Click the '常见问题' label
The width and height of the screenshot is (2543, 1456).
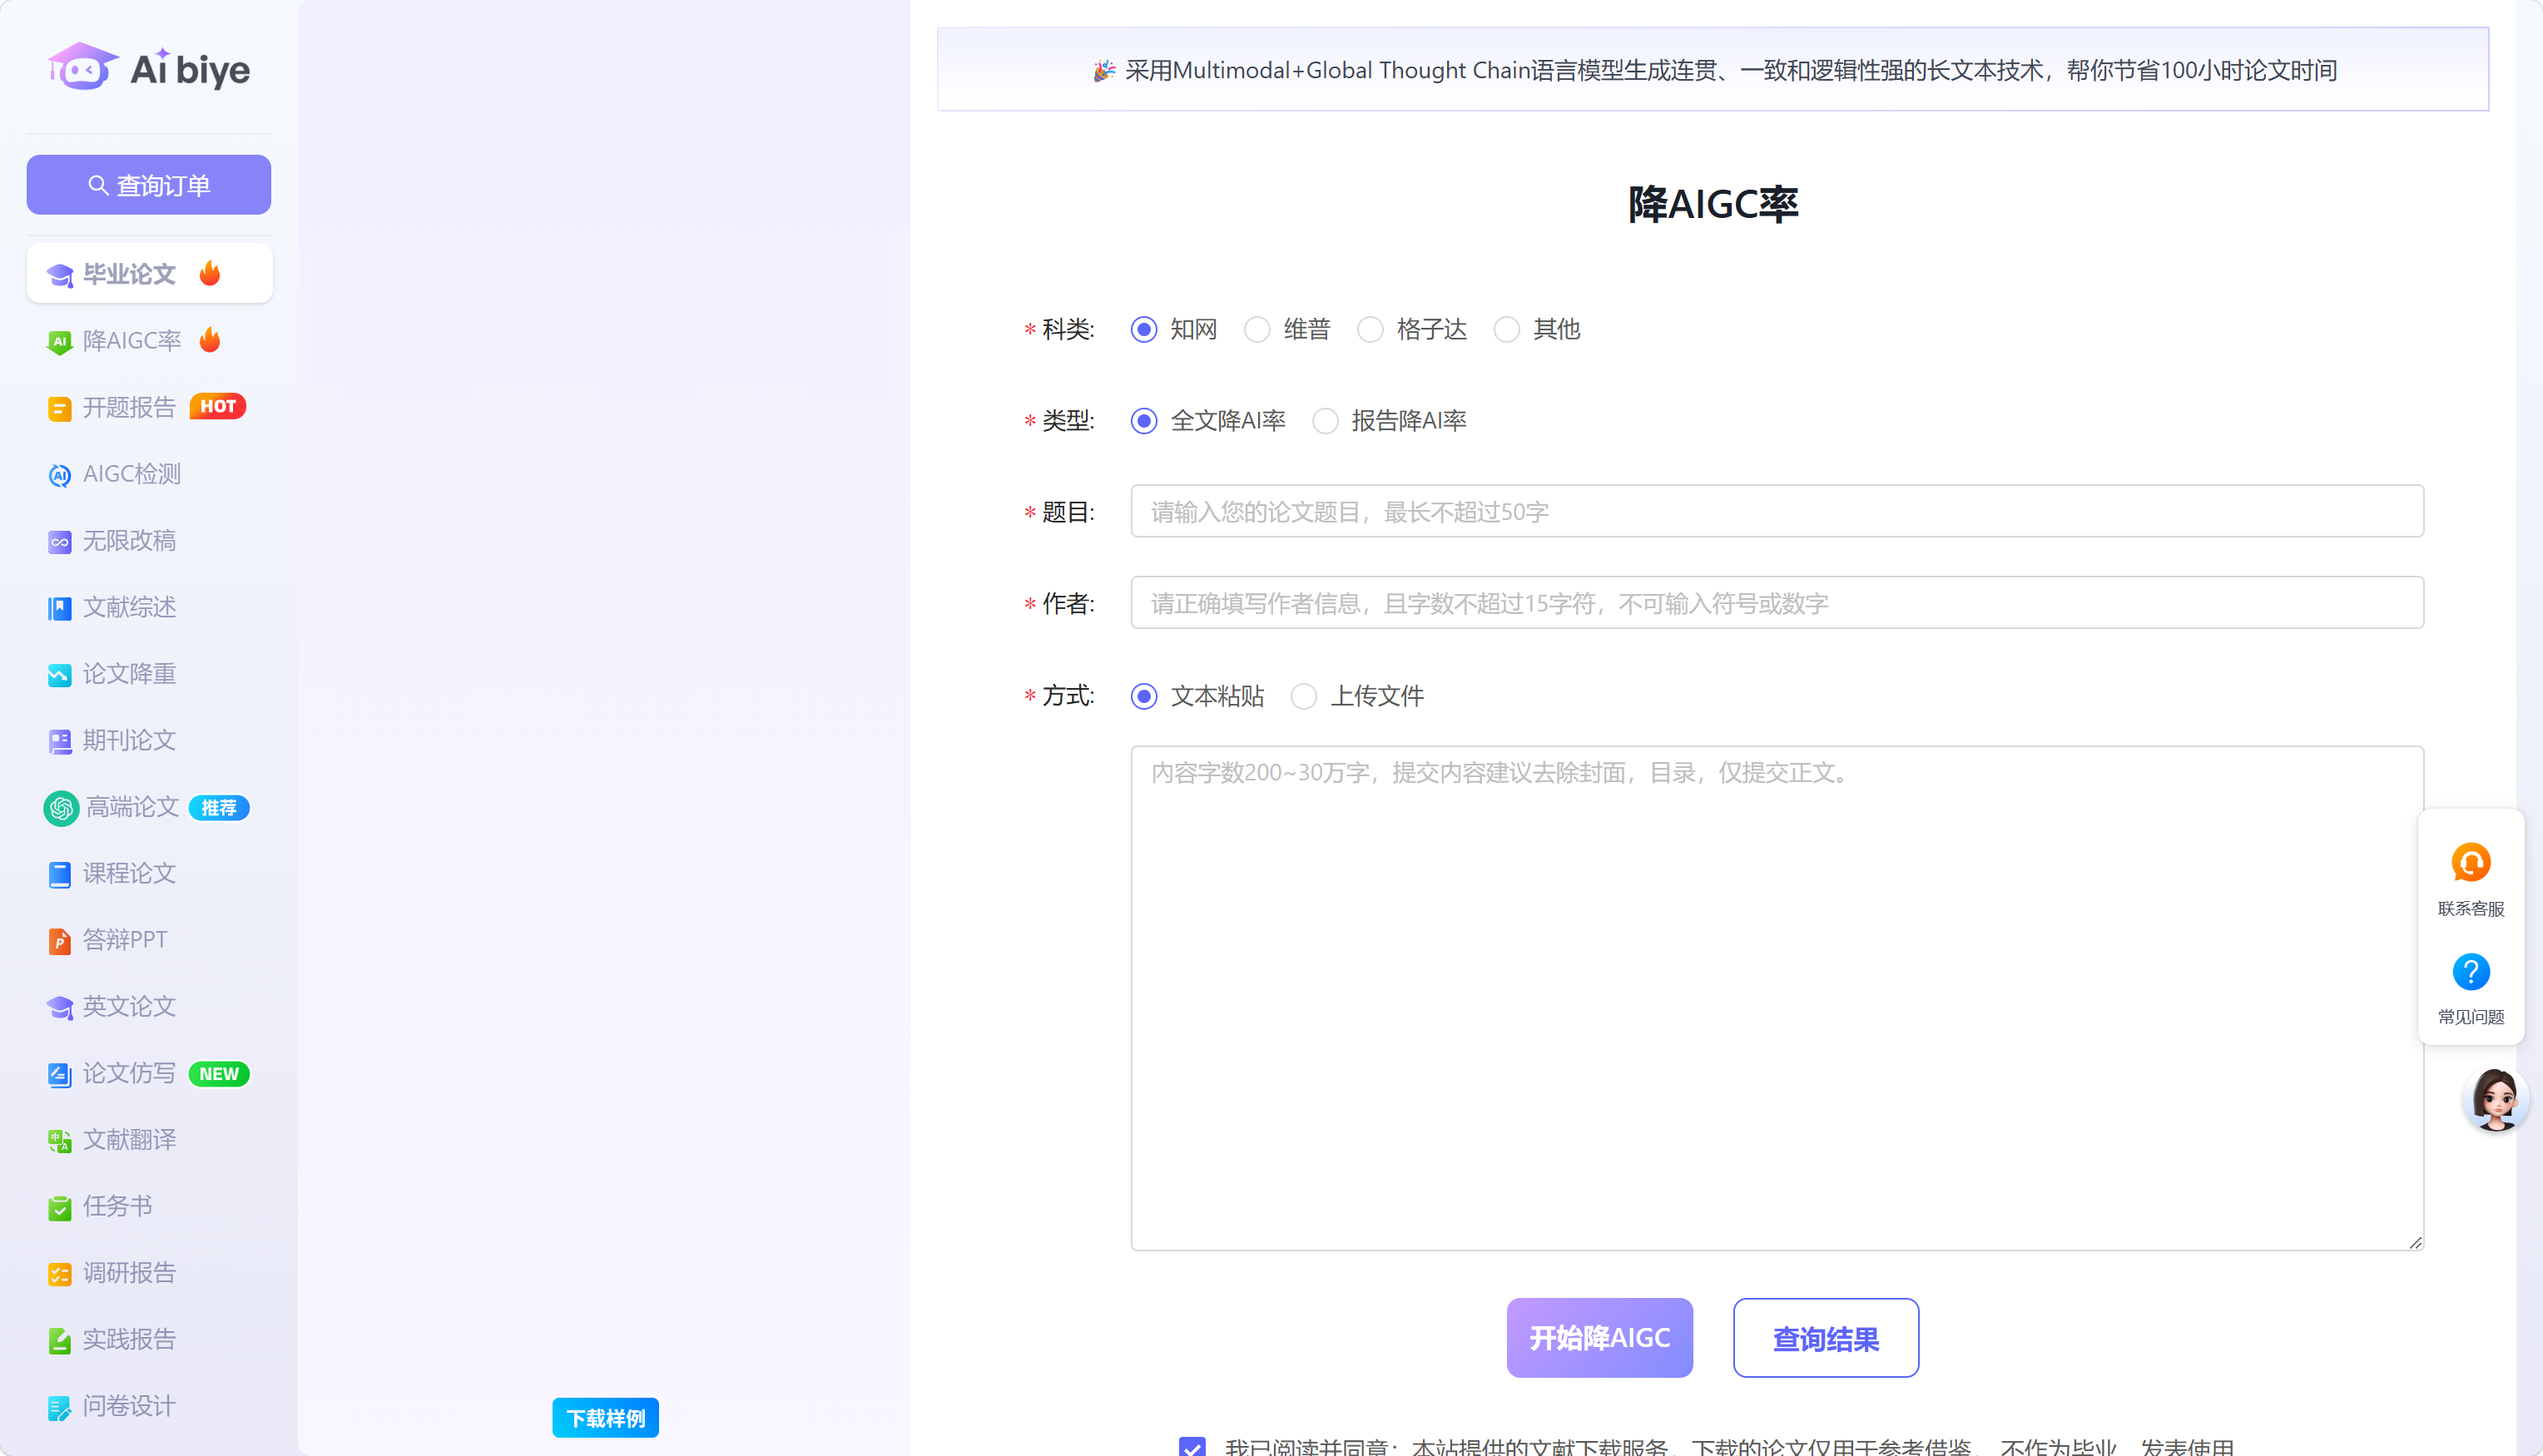[2471, 1017]
